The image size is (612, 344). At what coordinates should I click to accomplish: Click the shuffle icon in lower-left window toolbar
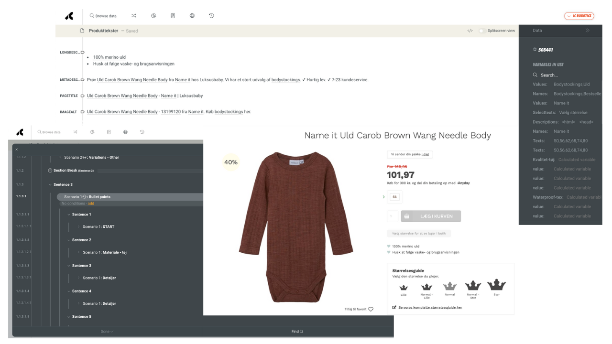point(75,132)
